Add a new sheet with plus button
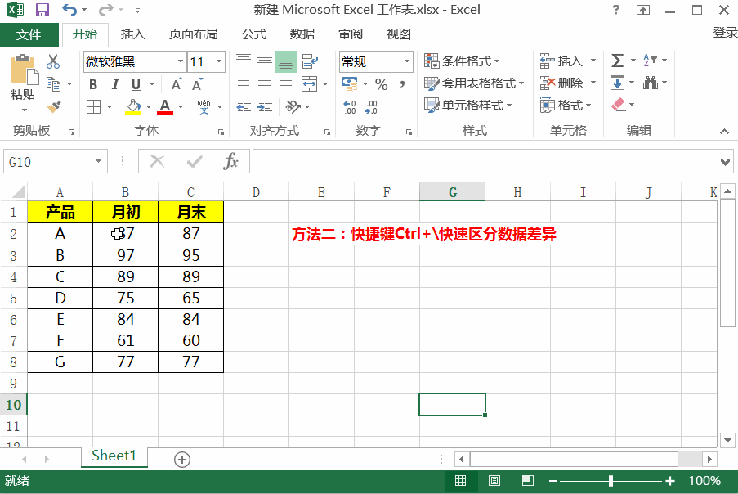Screen dimensions: 738x494 [x=182, y=459]
